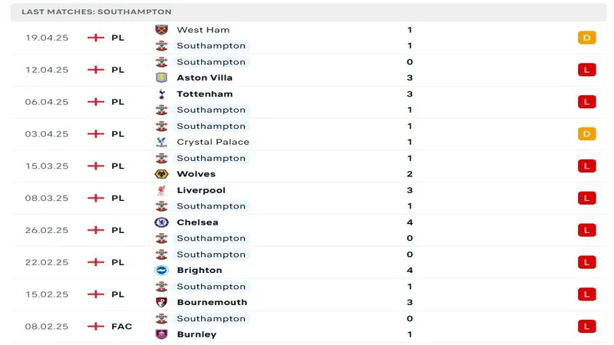Click the Liverpool club crest
The width and height of the screenshot is (614, 345).
pos(161,190)
